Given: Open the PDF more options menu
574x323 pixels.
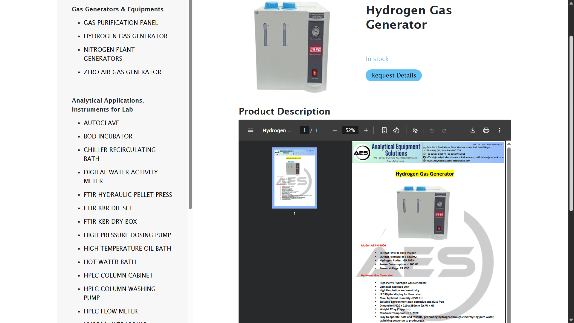Looking at the screenshot, I should (x=500, y=130).
